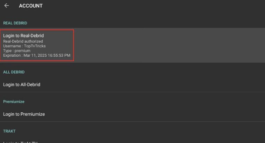Click the Expiration Mar 11, 2025 line

pyautogui.click(x=37, y=55)
